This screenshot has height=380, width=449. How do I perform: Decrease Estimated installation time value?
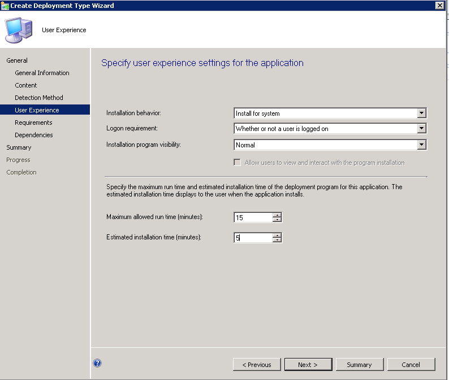(x=277, y=240)
